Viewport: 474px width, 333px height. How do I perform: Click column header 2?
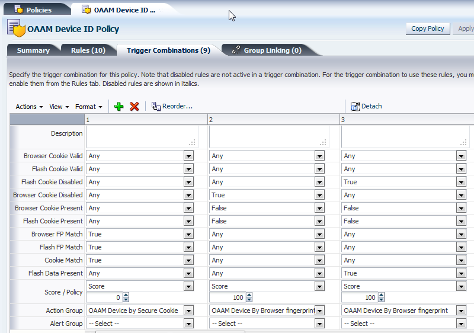(274, 120)
